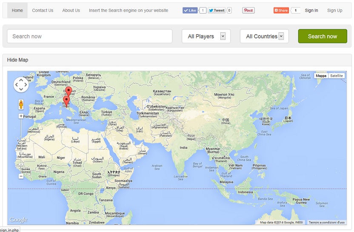
Task: Click Sign In
Action: point(311,10)
